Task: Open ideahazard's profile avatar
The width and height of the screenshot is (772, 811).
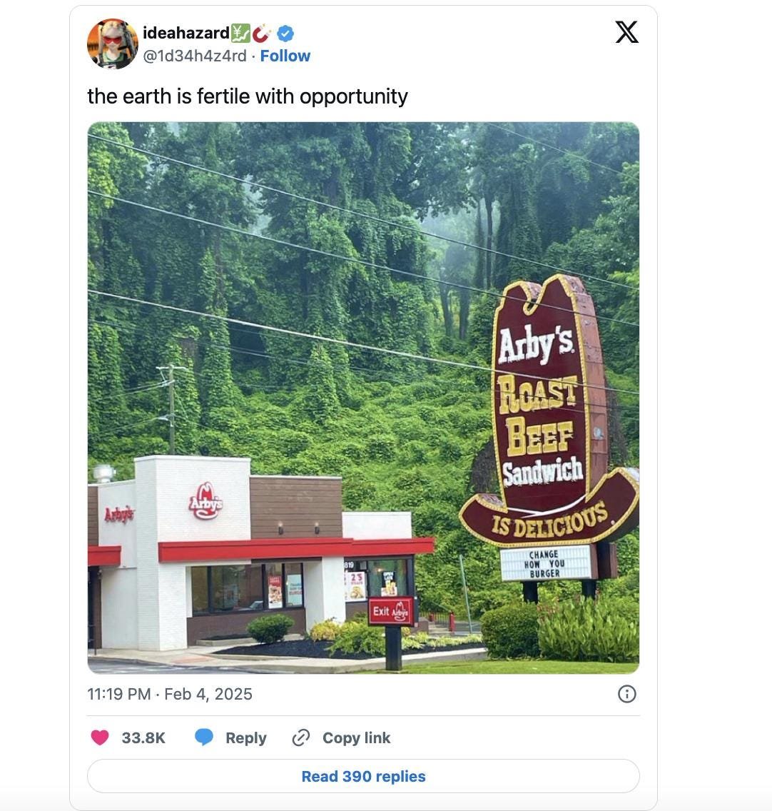Action: pyautogui.click(x=112, y=44)
